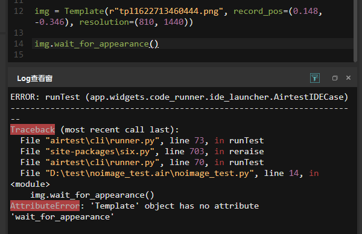Click the noimage_test.py file path in log
Image resolution: width=362 pixels, height=234 pixels.
point(150,173)
